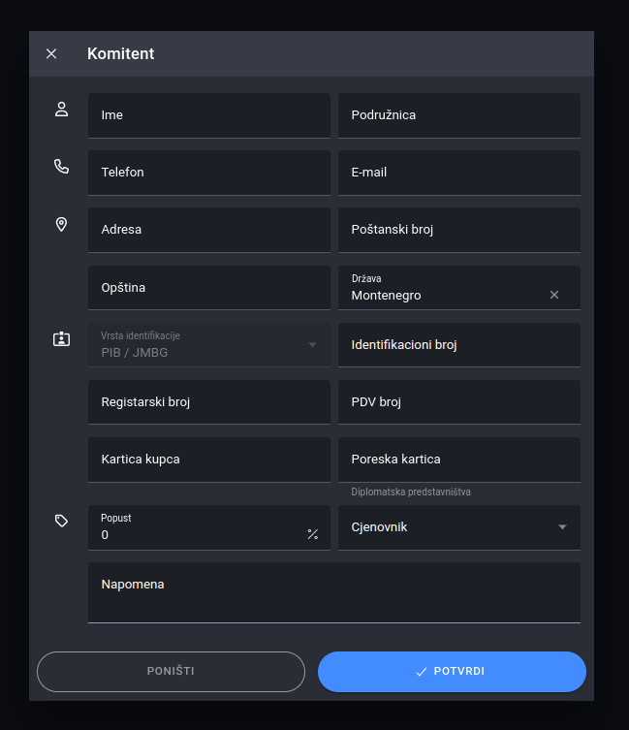Click the Napomena notes text area
Image resolution: width=629 pixels, height=730 pixels.
333,592
